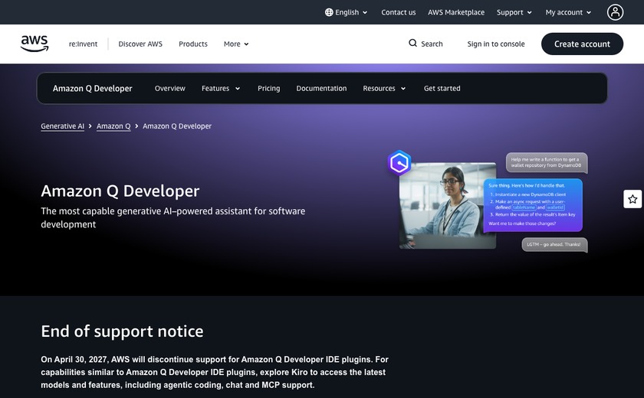Follow the Generative AI breadcrumb link
Image resolution: width=644 pixels, height=398 pixels.
click(x=62, y=126)
